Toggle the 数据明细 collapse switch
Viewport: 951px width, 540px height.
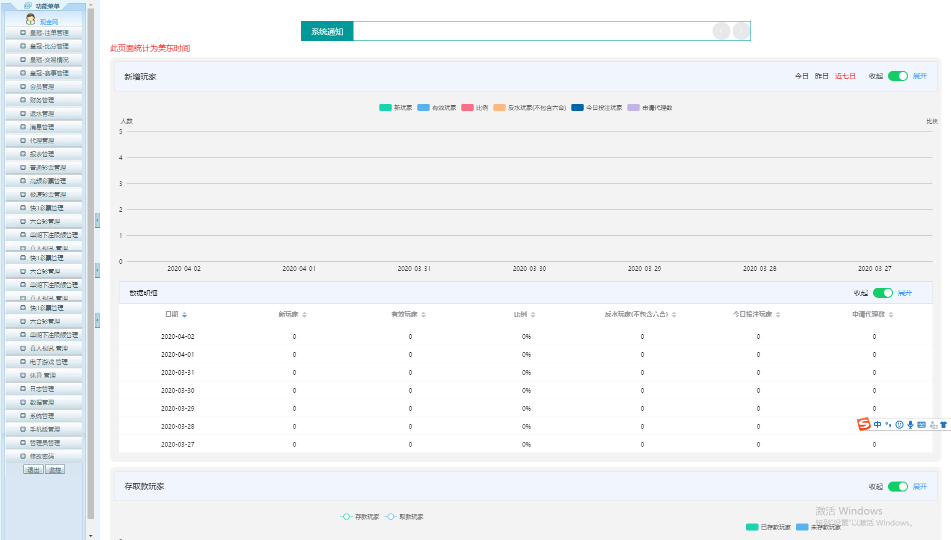[882, 293]
